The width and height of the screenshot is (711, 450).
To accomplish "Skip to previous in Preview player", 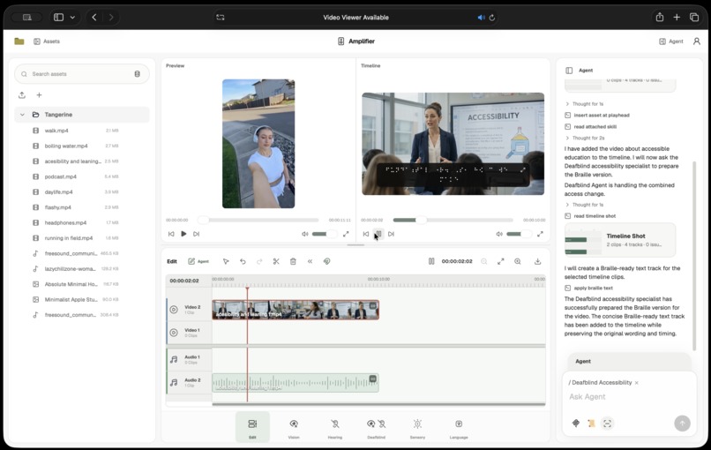I will (x=171, y=234).
